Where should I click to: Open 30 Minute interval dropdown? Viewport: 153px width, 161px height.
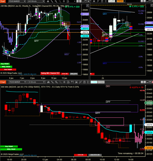point(36,82)
